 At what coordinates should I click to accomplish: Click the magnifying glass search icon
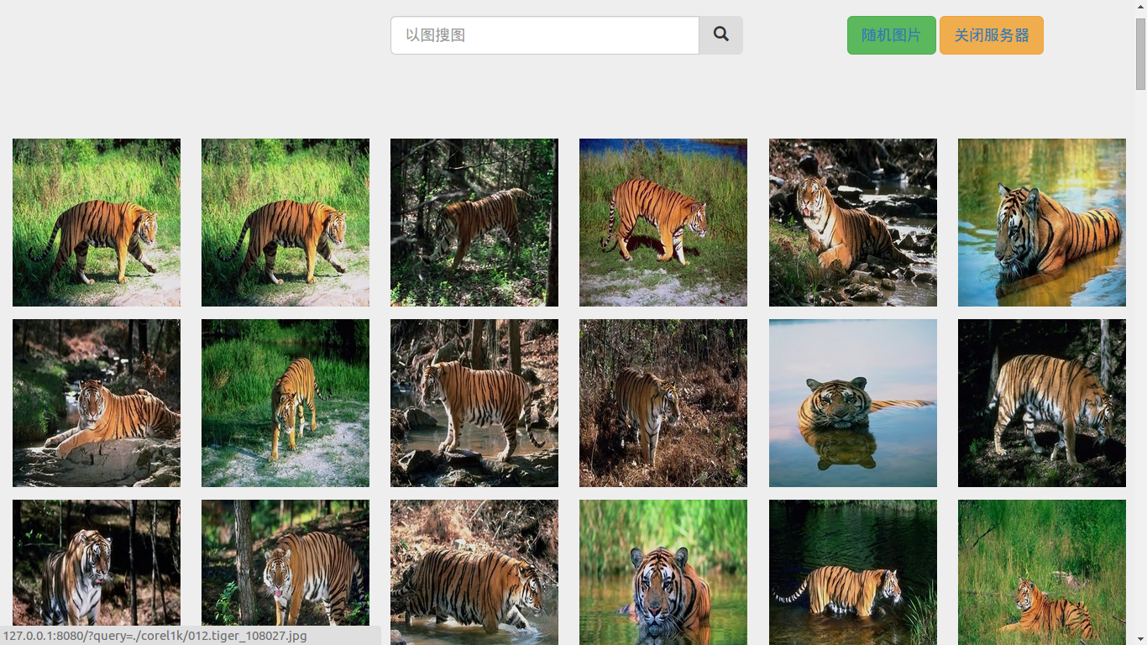point(720,34)
